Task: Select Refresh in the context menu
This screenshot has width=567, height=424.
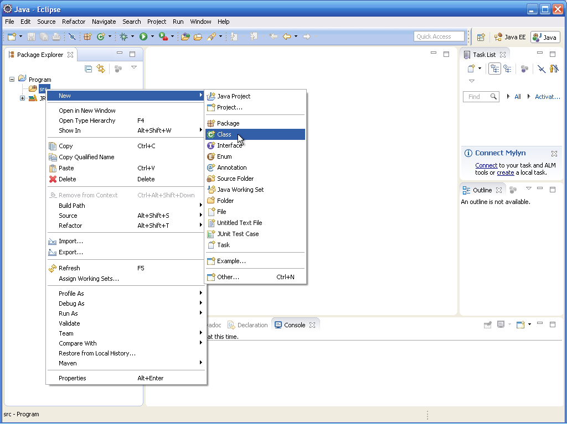Action: 126,268
